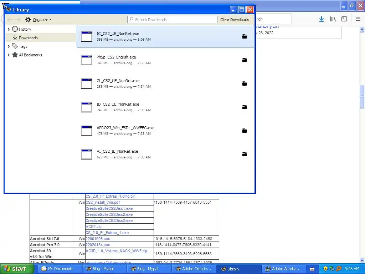Open the Windows start menu
365x274 pixels.
pyautogui.click(x=17, y=269)
